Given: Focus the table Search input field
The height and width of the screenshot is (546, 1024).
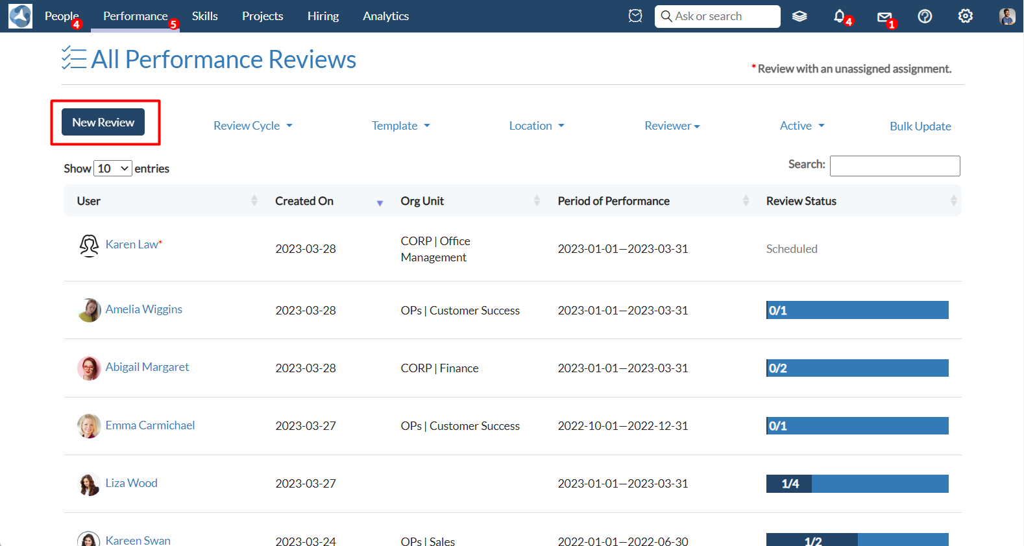Looking at the screenshot, I should 894,166.
